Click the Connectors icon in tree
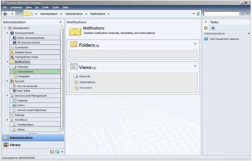The width and height of the screenshot is (252, 161). pyautogui.click(x=12, y=47)
